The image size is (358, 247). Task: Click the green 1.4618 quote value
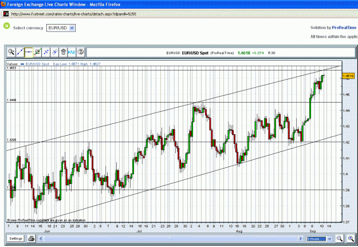click(243, 53)
